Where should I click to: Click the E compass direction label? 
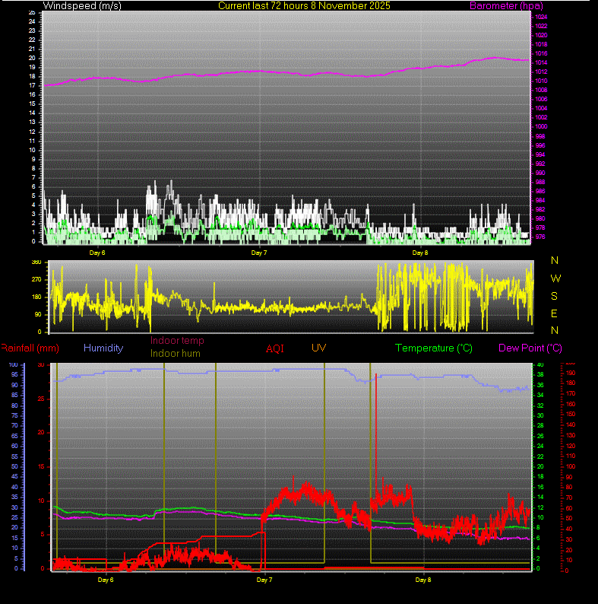tap(555, 313)
